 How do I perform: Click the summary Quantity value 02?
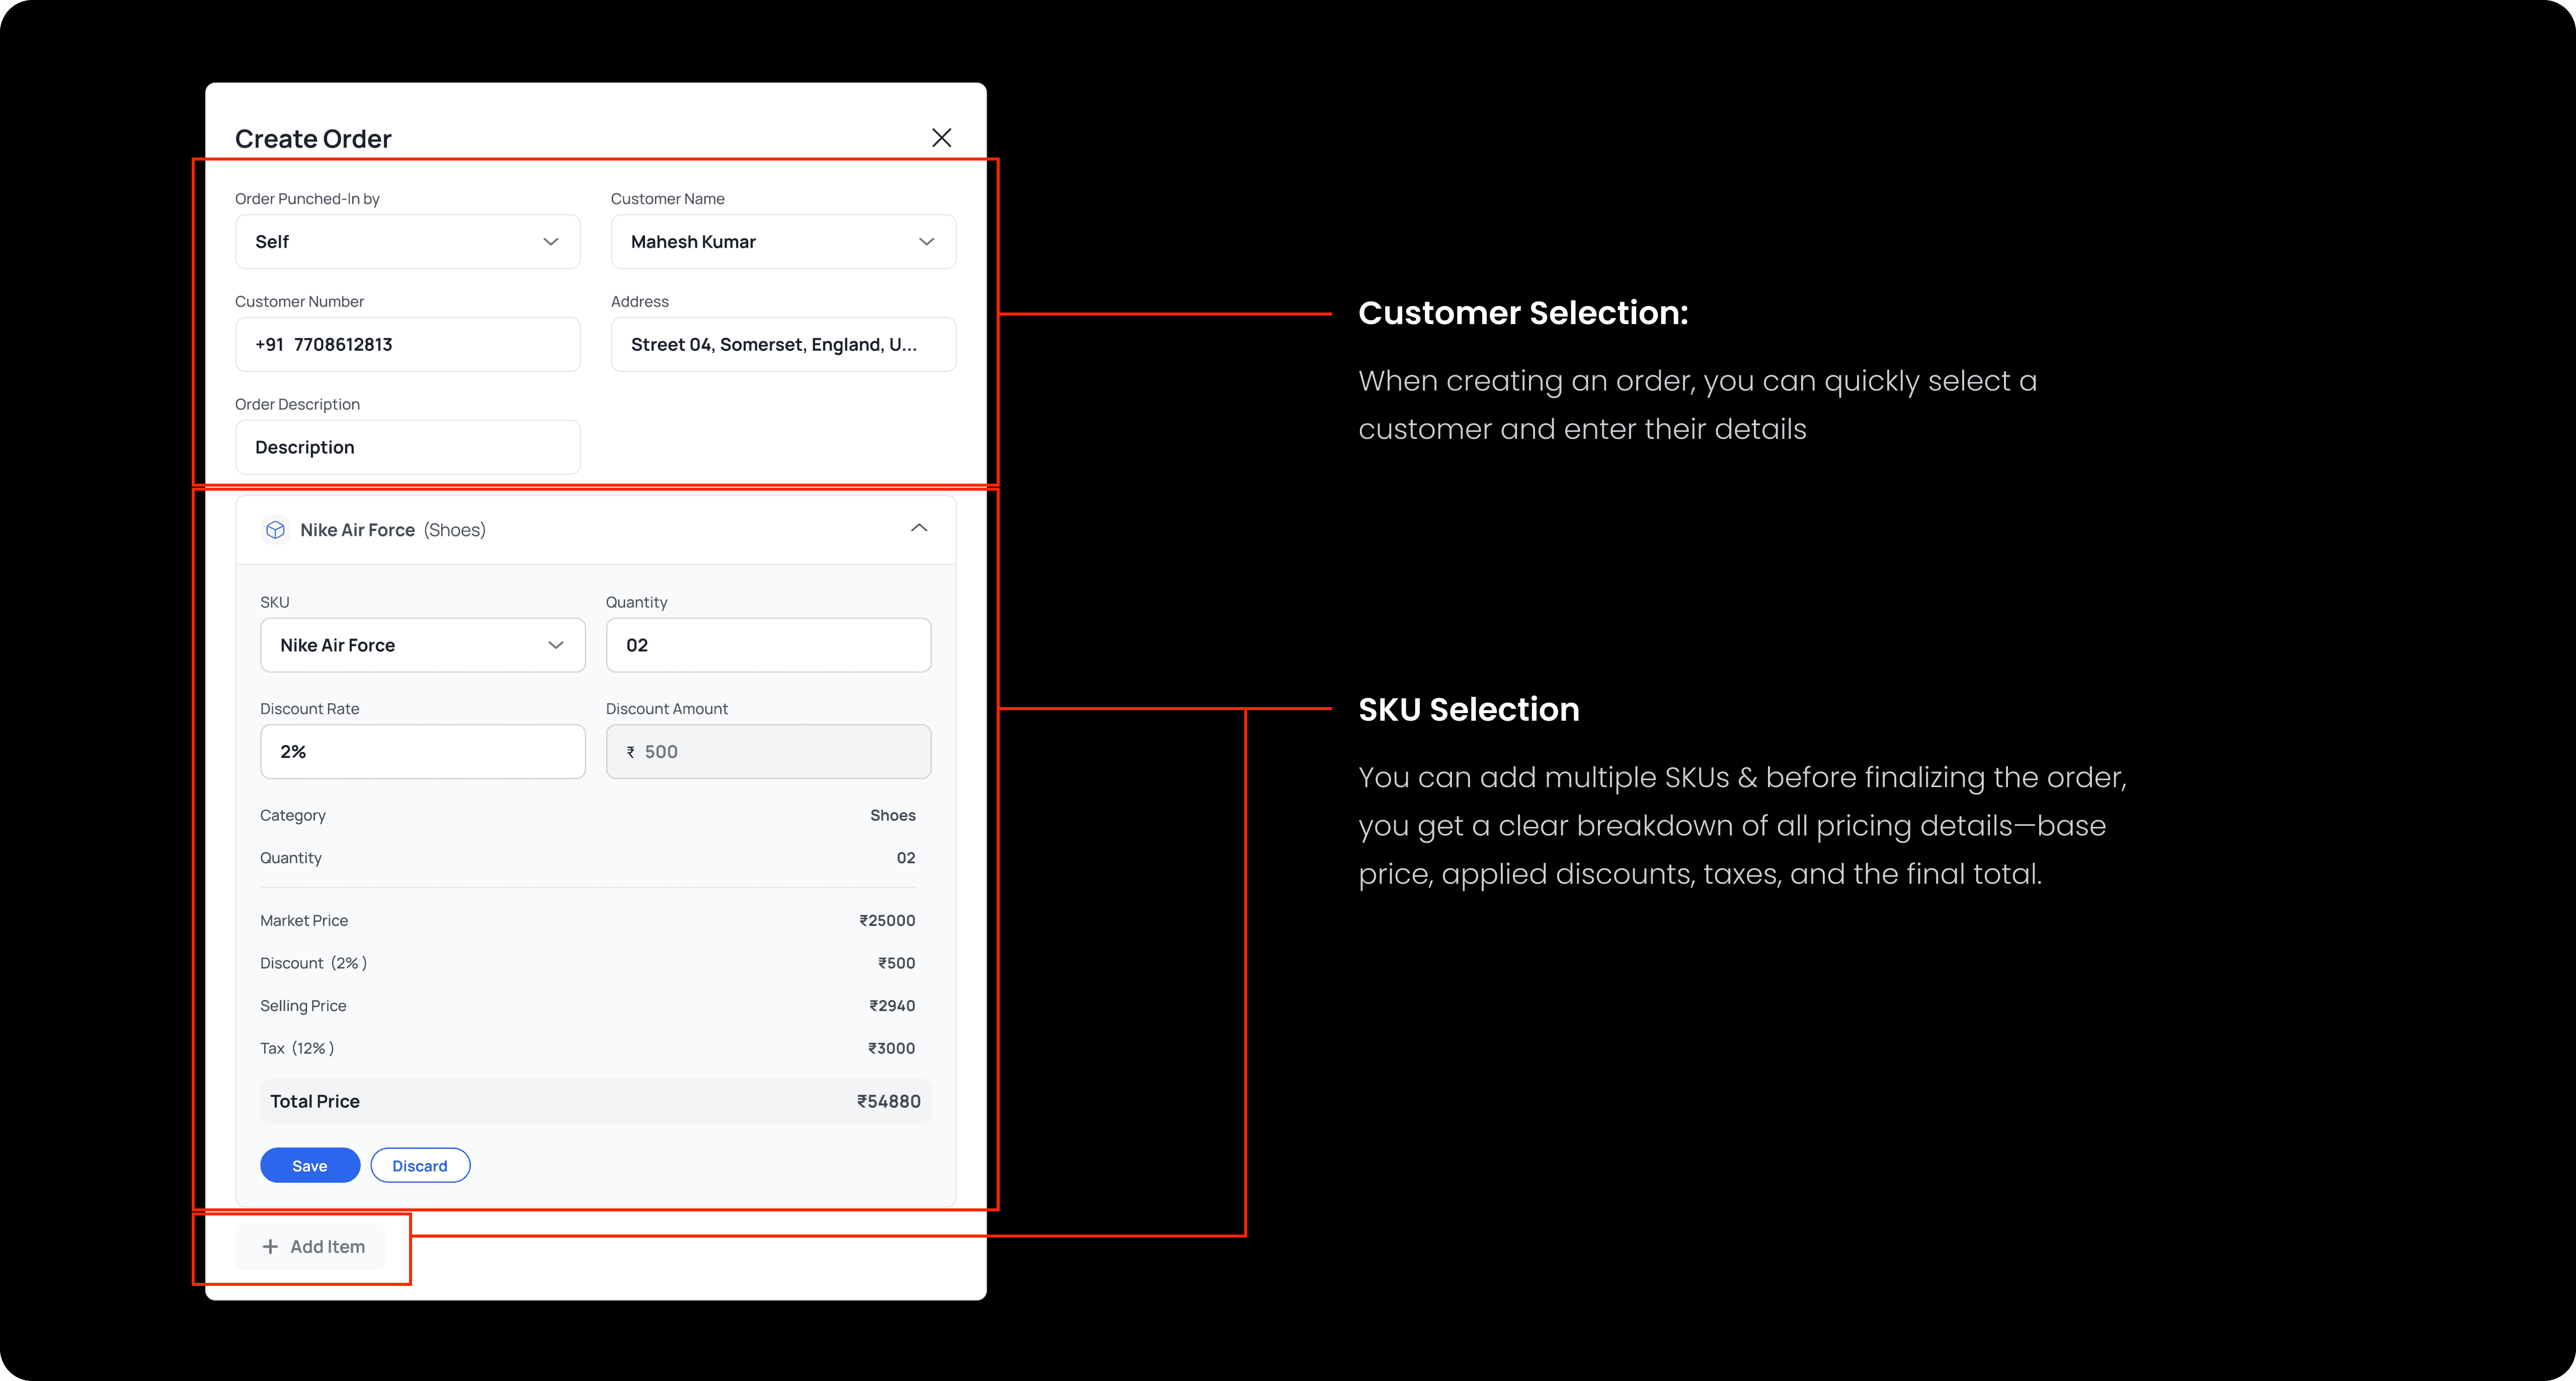(906, 858)
